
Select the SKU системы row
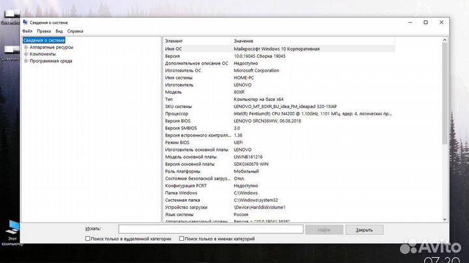pos(279,106)
